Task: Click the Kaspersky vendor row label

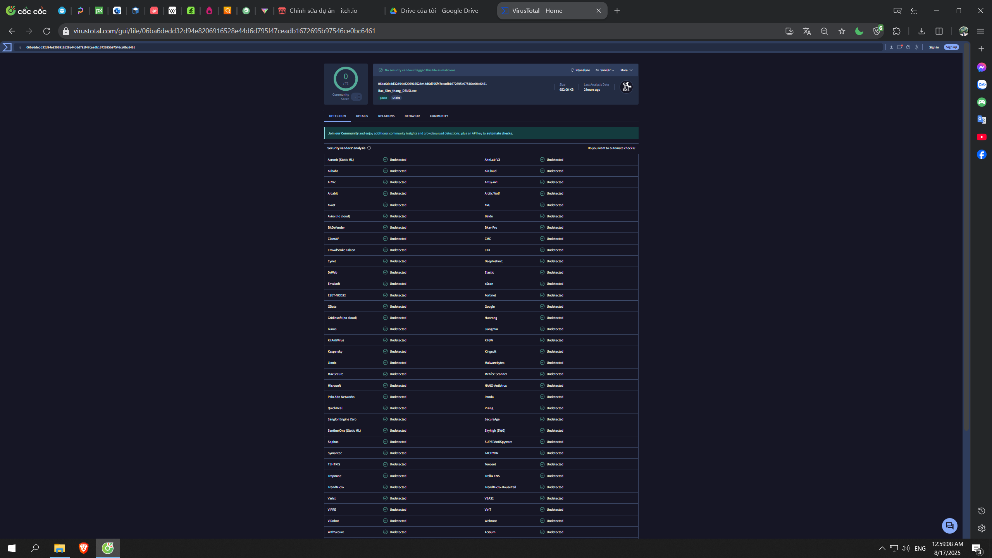Action: tap(335, 351)
